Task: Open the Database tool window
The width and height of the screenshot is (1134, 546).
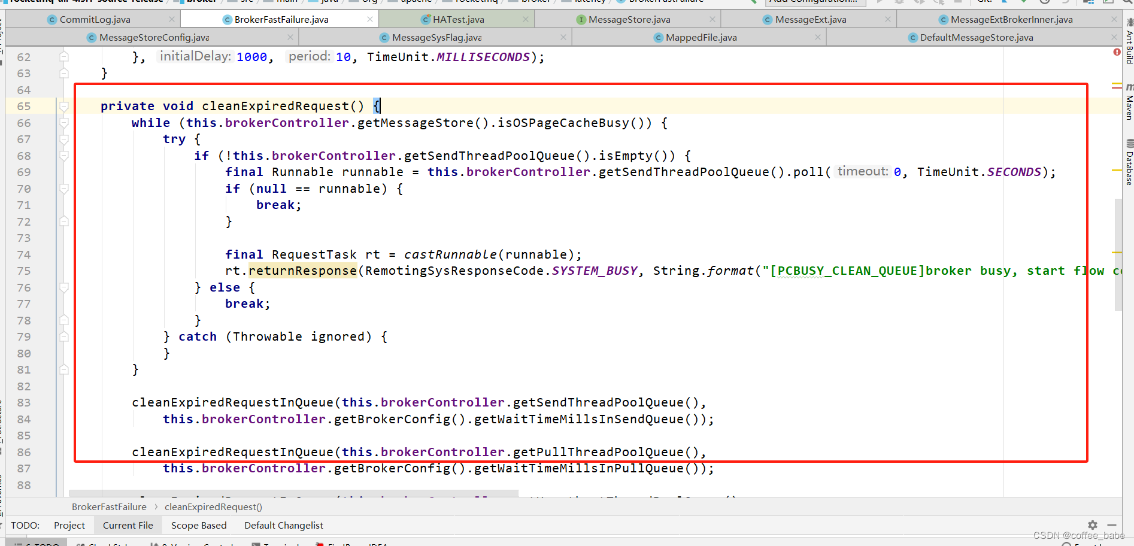Action: point(1129,163)
